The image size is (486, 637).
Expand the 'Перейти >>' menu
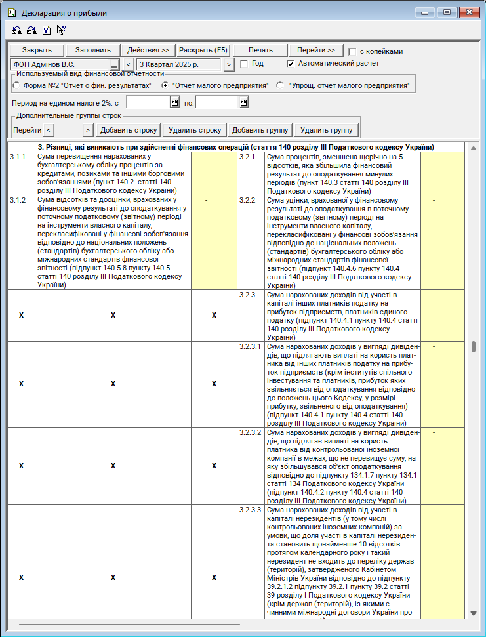pyautogui.click(x=315, y=51)
